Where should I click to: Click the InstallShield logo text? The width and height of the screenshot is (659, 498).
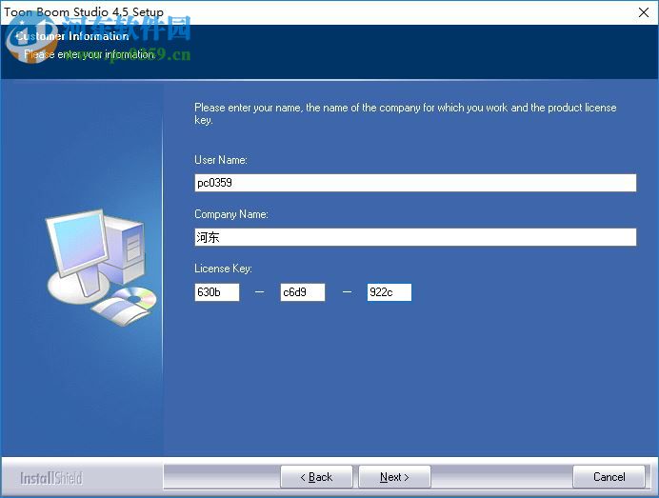coord(51,478)
